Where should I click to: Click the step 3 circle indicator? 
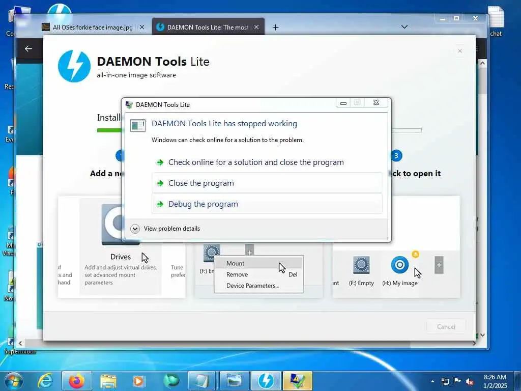point(396,156)
